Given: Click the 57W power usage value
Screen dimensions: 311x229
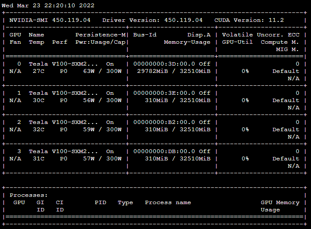Looking at the screenshot, I should [89, 159].
